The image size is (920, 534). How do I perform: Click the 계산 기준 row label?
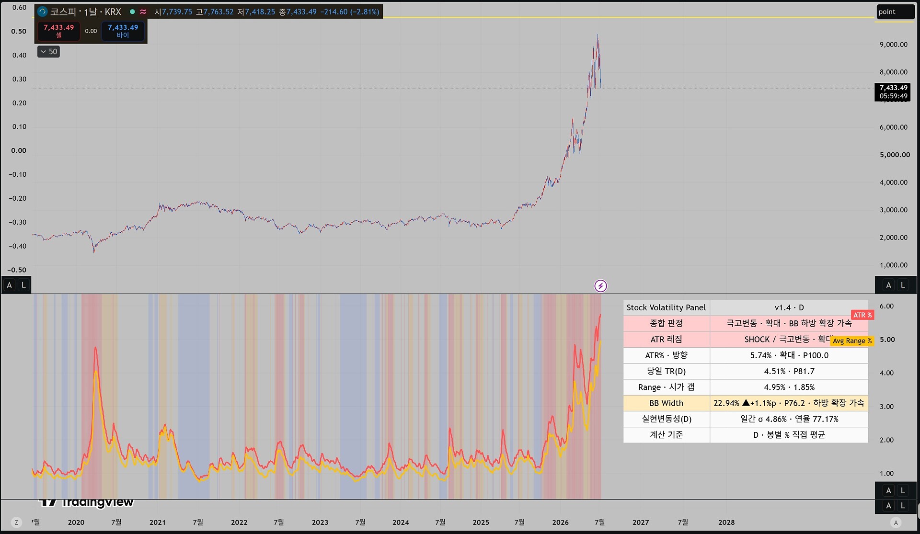click(666, 435)
